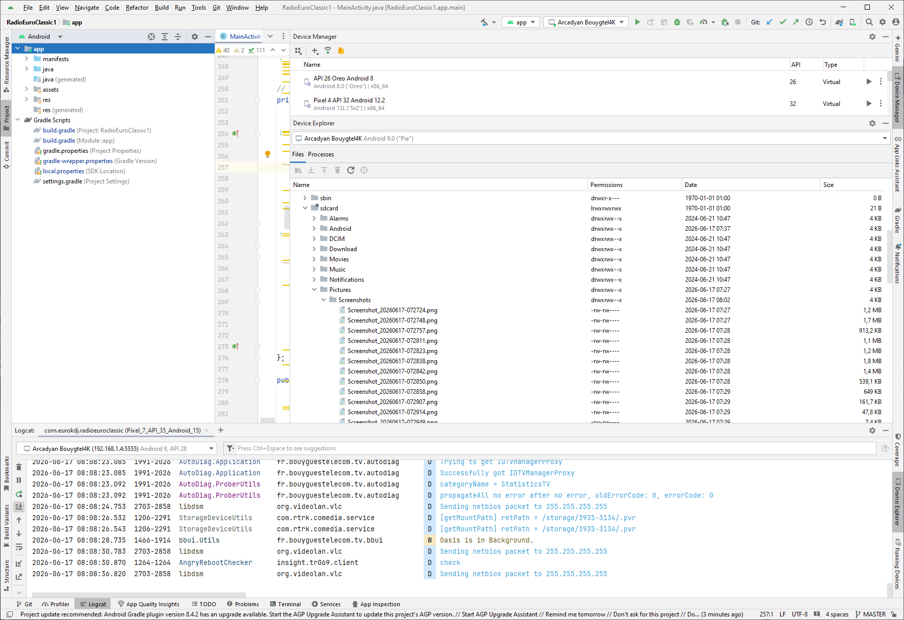Viewport: 904px width, 620px height.
Task: Collapse the sdcard folder
Action: [305, 208]
